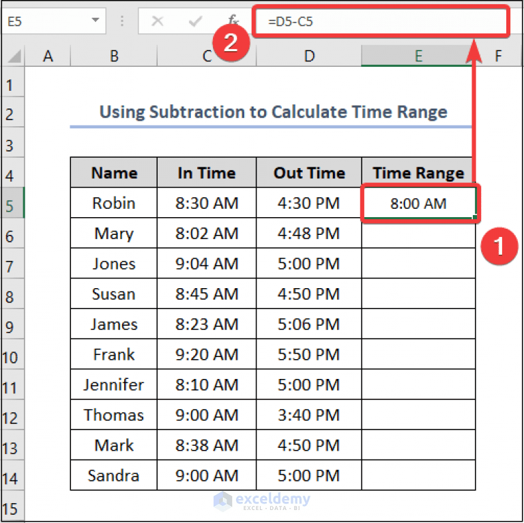Select Frank's Out Time 5:50 PM
524x523 pixels.
click(309, 354)
